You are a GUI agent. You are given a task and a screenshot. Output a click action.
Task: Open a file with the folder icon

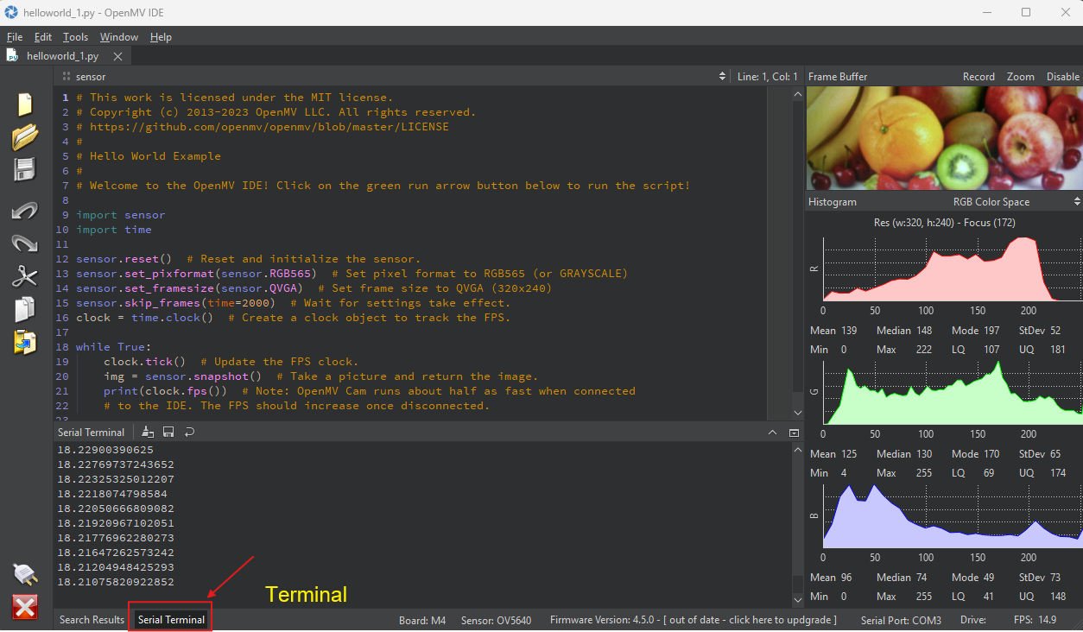pos(25,136)
